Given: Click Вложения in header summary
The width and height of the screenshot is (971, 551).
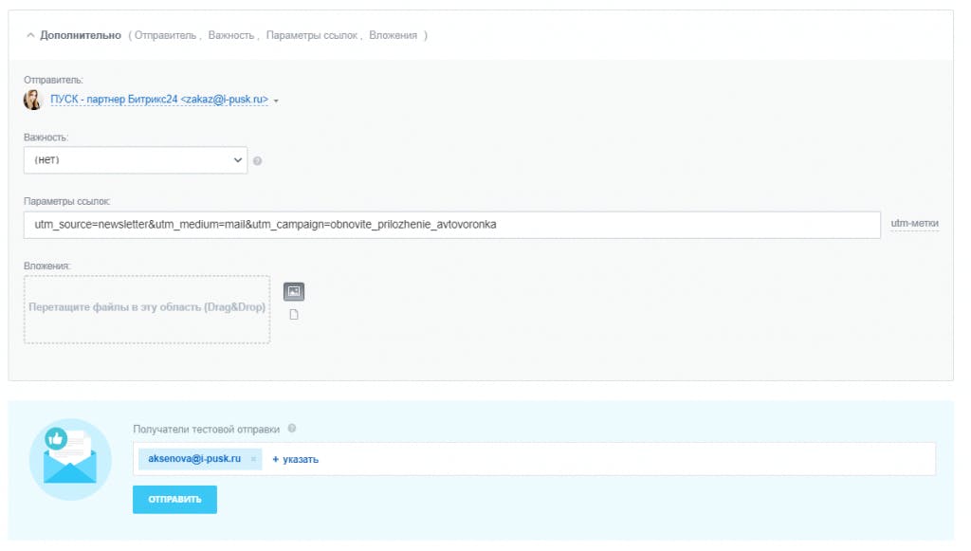Looking at the screenshot, I should click(394, 35).
